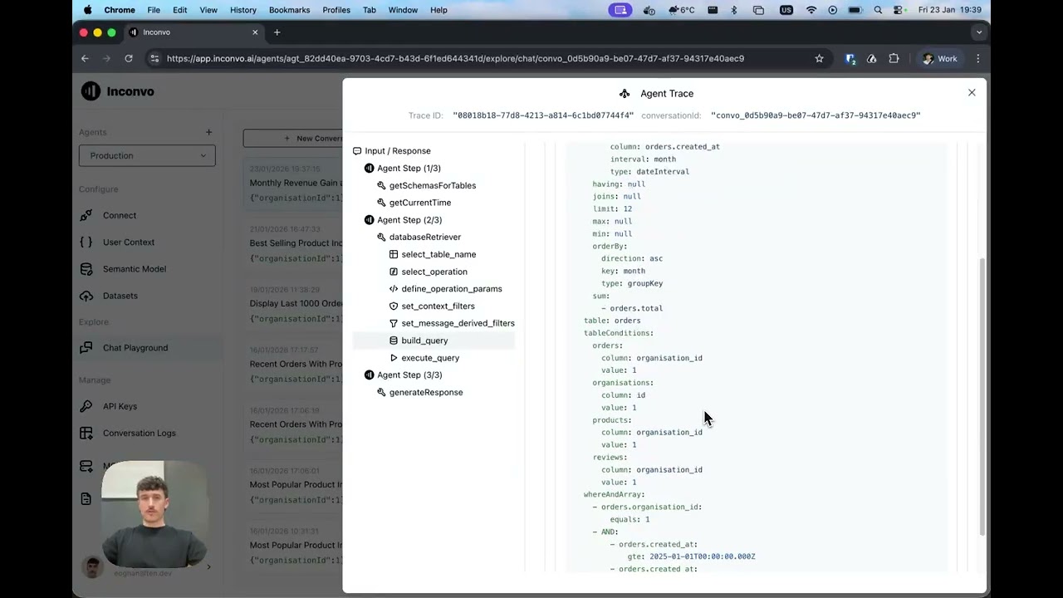Open the Profiles menu
This screenshot has width=1063, height=598.
[336, 10]
